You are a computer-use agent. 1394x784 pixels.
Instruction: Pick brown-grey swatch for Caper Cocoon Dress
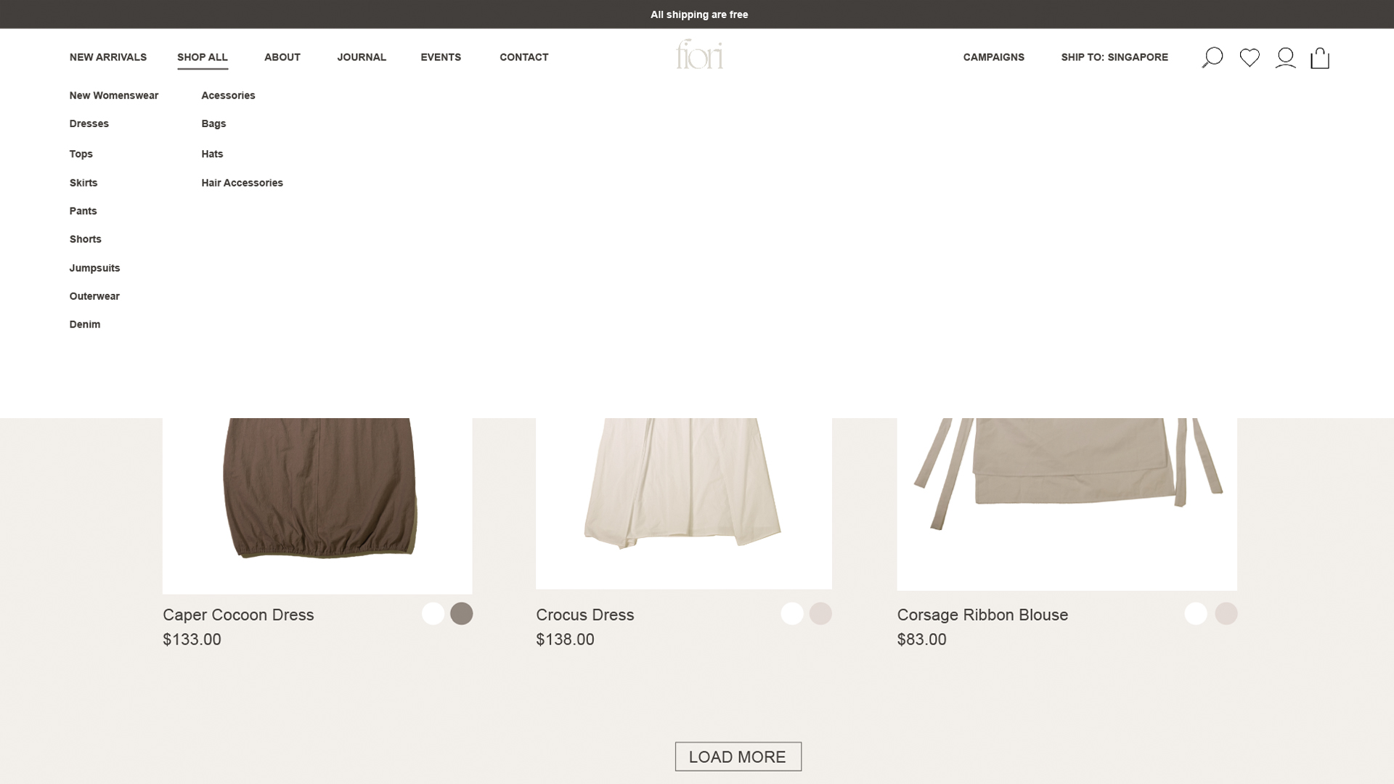[x=462, y=613]
